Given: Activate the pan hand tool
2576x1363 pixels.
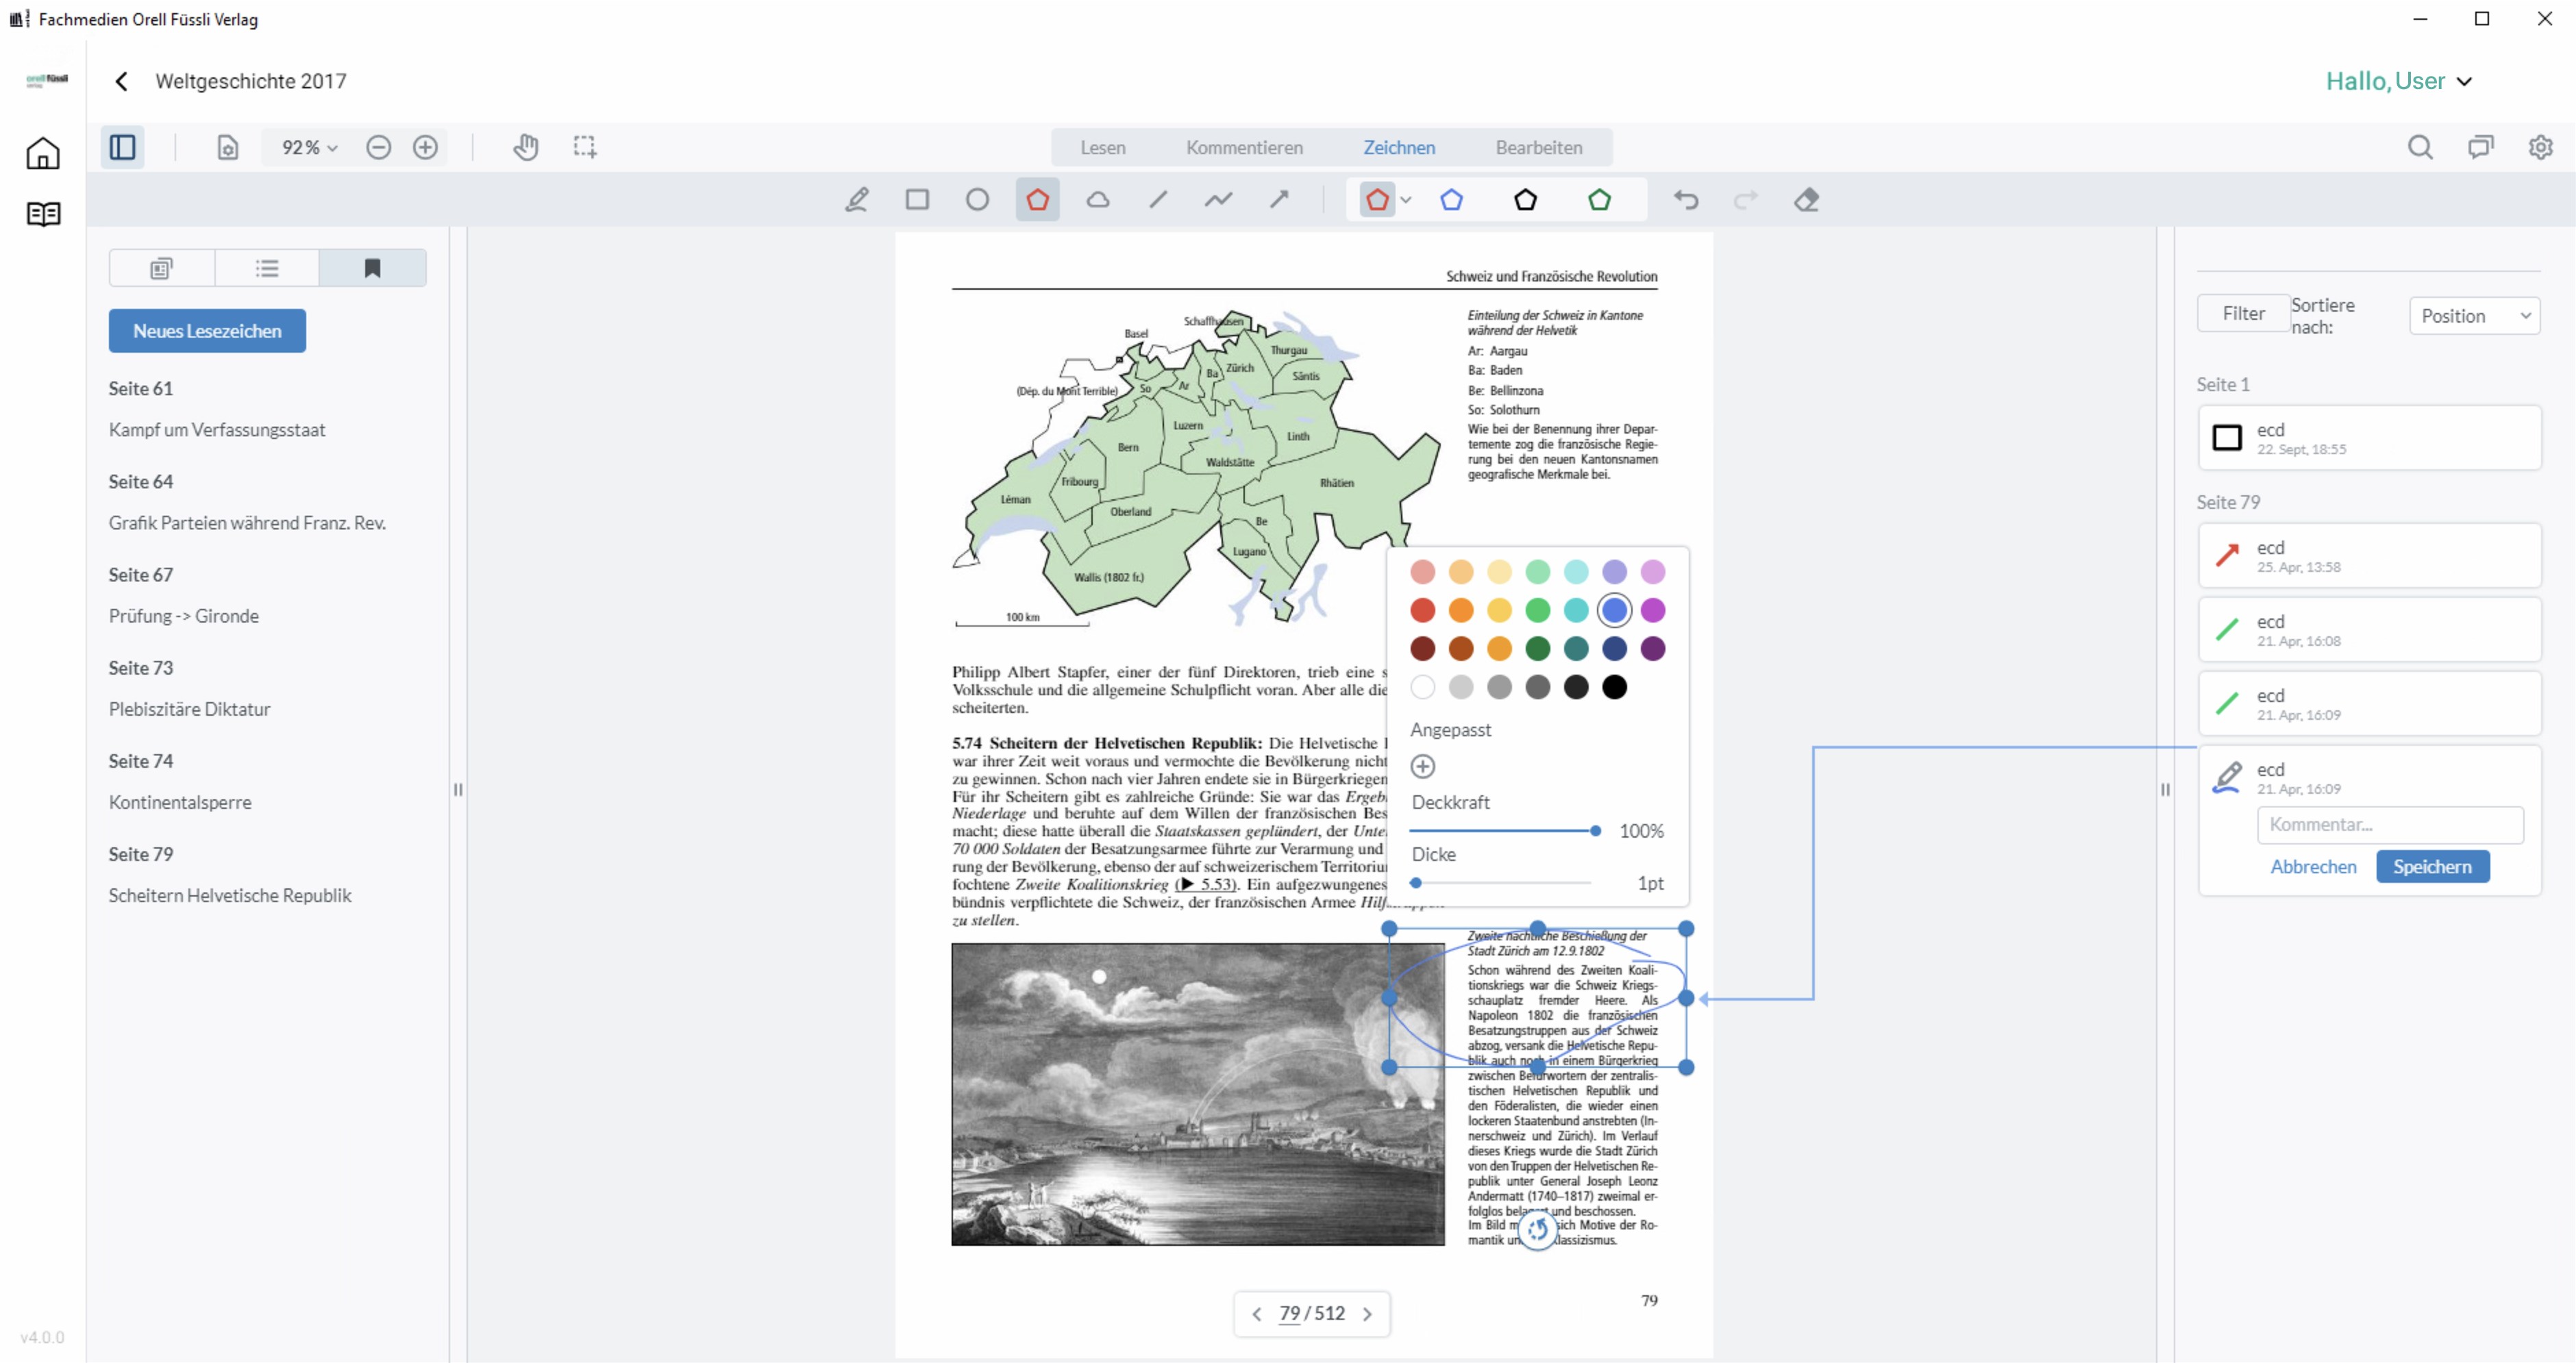Looking at the screenshot, I should [526, 147].
